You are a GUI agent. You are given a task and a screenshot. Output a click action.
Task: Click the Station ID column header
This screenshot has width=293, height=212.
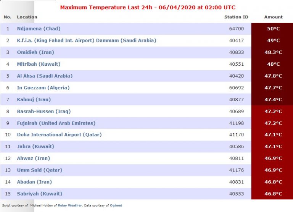(x=236, y=17)
